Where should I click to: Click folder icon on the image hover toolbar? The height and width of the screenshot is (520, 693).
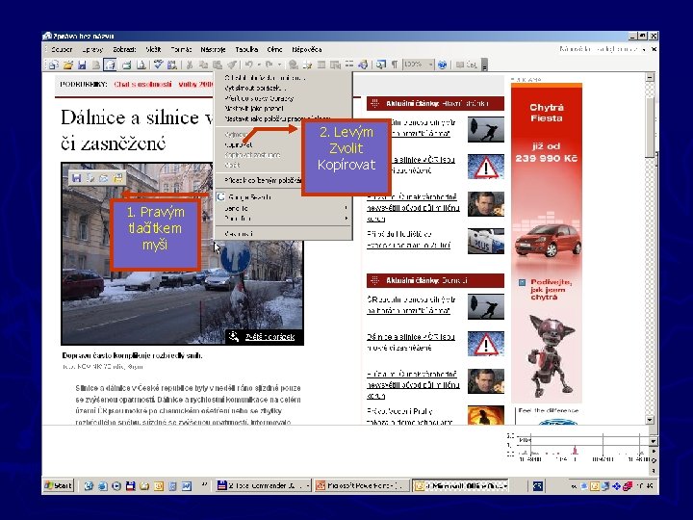pyautogui.click(x=116, y=177)
